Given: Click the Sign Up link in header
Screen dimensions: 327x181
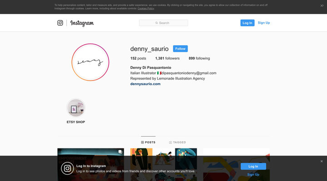Looking at the screenshot, I should point(264,23).
